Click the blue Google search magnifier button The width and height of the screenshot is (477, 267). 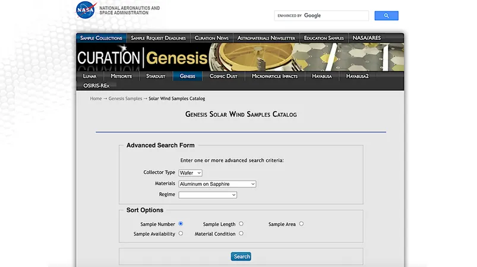click(386, 15)
